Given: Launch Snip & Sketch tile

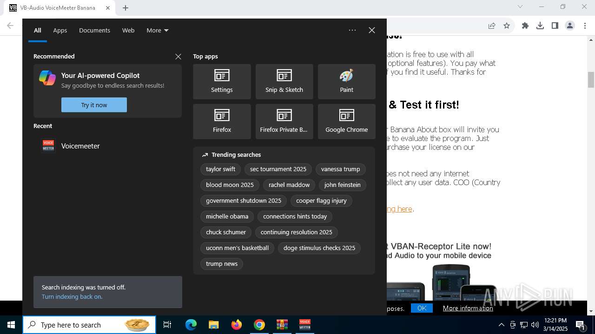Looking at the screenshot, I should point(284,82).
